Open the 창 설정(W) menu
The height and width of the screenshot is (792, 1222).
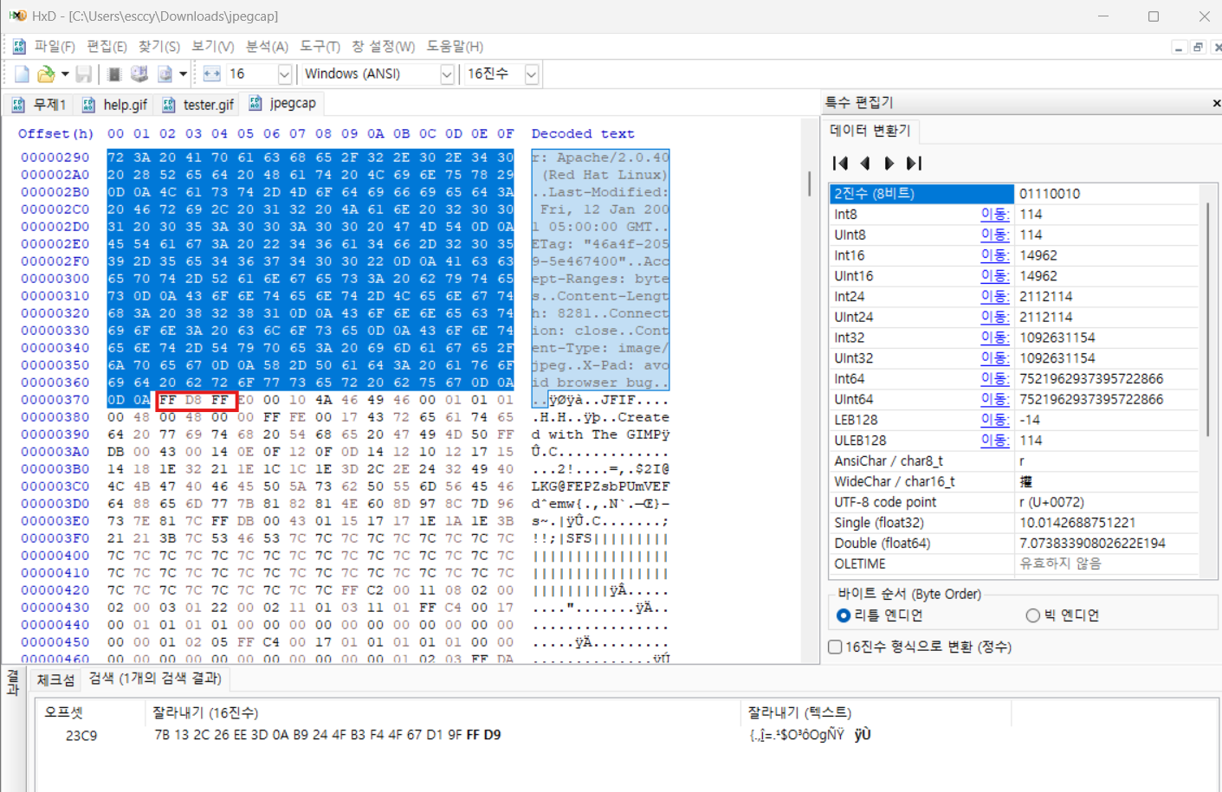(x=383, y=47)
